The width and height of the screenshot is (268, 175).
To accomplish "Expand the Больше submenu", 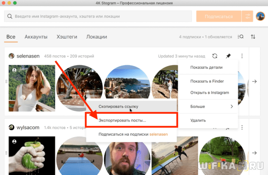I will 208,106.
